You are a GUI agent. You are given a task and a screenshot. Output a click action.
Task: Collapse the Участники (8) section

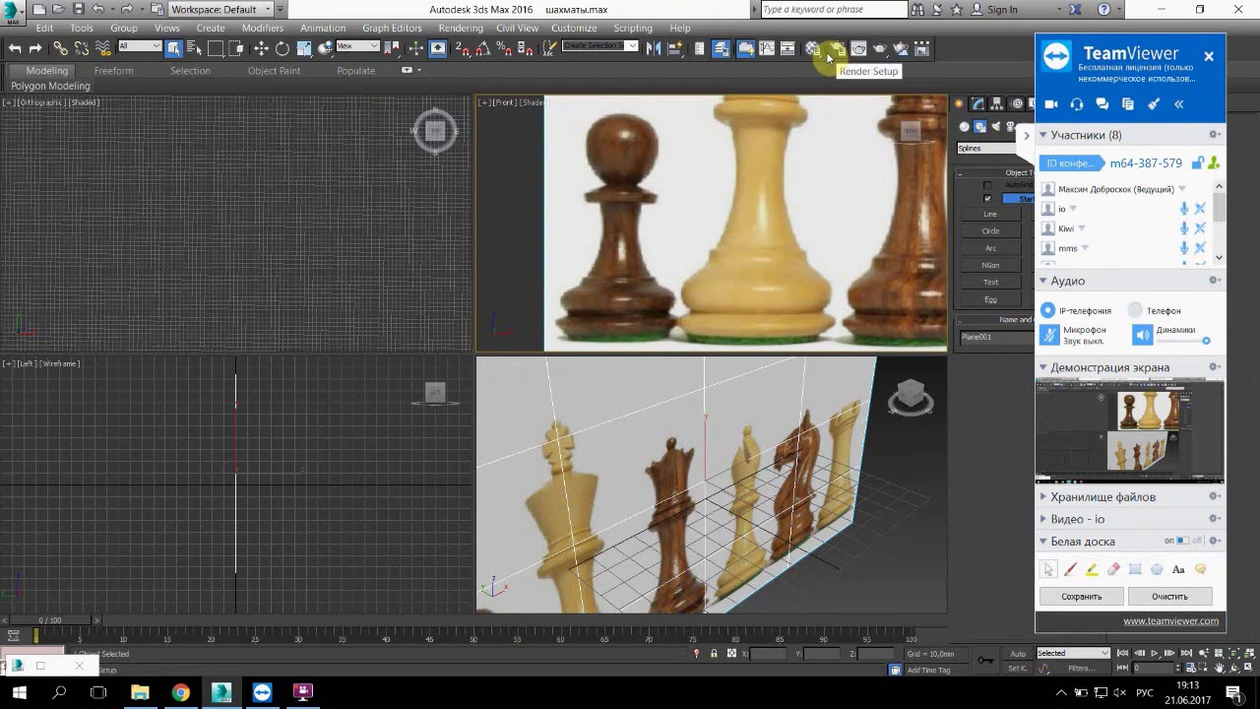pos(1043,135)
